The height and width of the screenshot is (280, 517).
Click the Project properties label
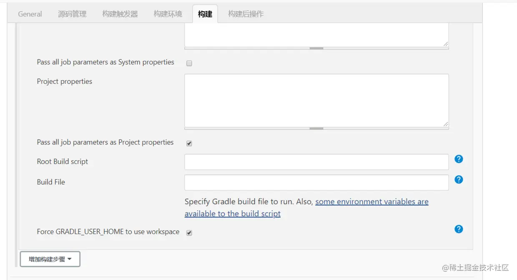pyautogui.click(x=64, y=81)
